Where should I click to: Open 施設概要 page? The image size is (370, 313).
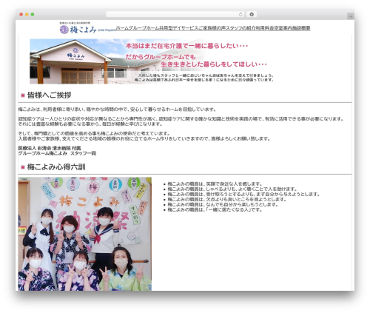[300, 28]
